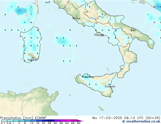161x124 pixels.
Task: Click the 0.5 legend scale value
Action: [9, 123]
